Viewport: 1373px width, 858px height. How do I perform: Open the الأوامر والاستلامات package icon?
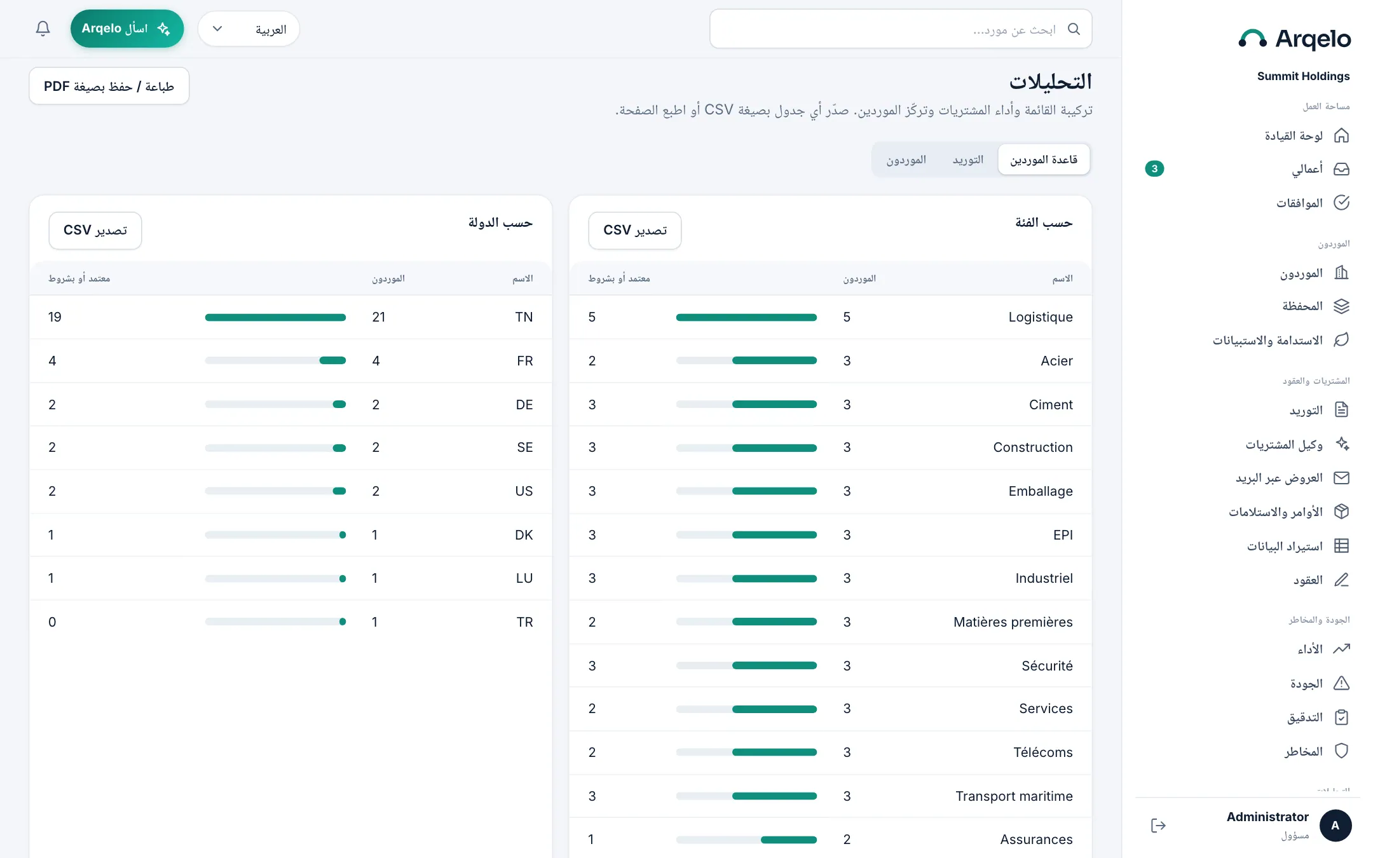[1341, 512]
